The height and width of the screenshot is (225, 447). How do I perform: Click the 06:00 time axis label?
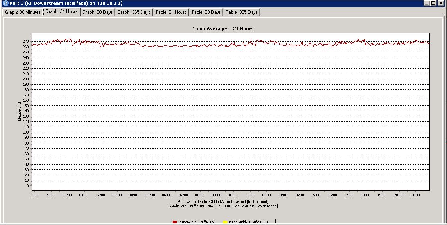click(167, 195)
